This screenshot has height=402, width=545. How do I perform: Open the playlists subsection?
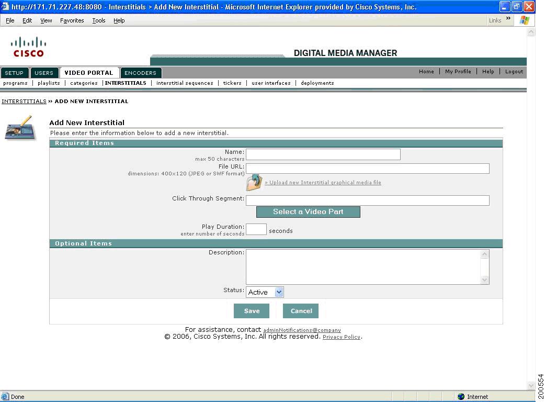click(x=49, y=83)
